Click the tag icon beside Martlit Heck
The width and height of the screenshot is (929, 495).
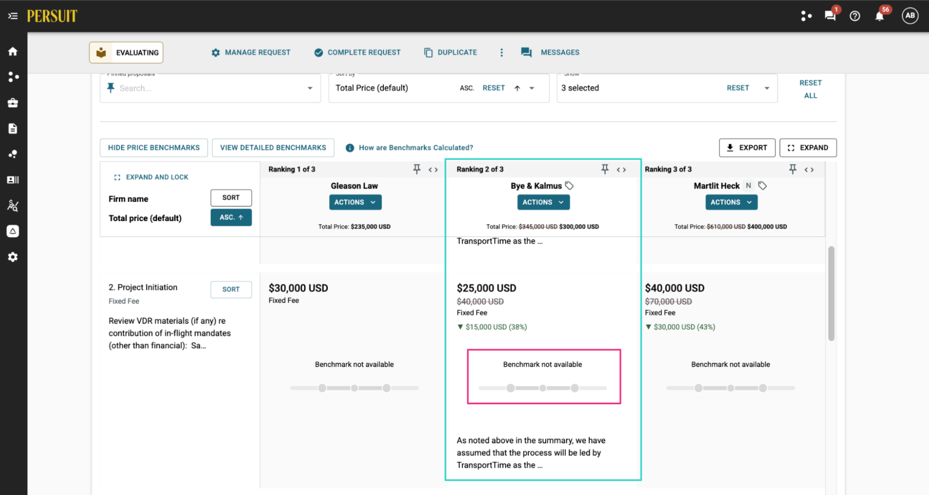click(x=763, y=186)
